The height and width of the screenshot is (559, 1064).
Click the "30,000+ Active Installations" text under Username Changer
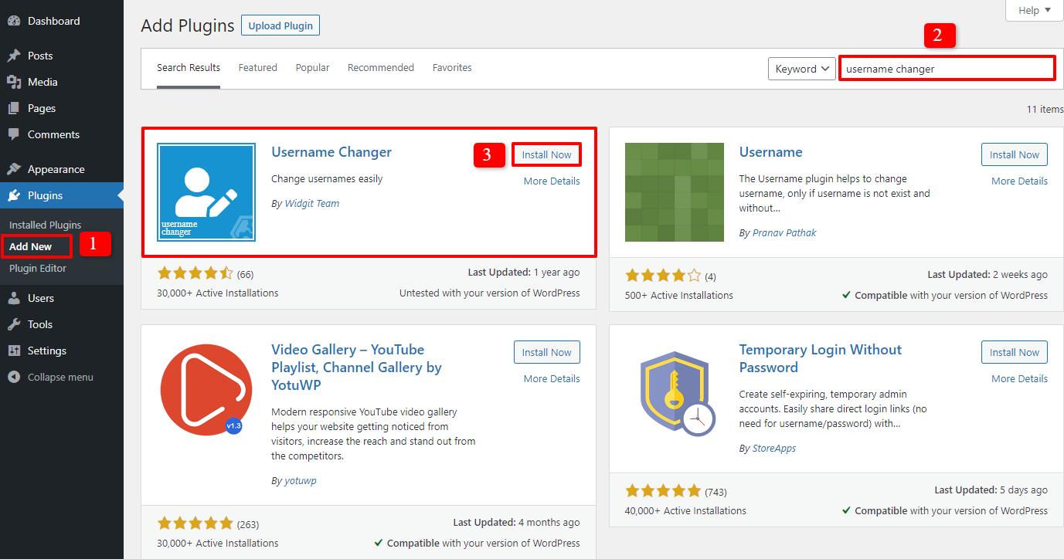click(218, 293)
